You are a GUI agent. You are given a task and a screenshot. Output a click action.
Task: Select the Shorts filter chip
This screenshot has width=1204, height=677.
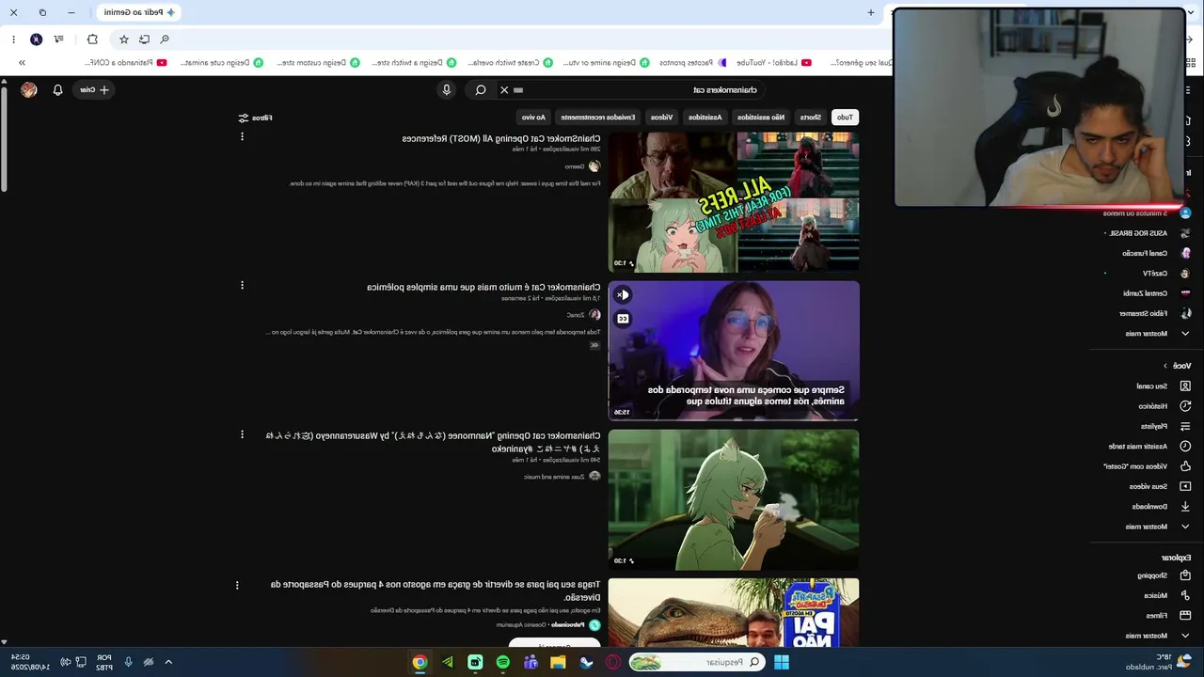811,118
